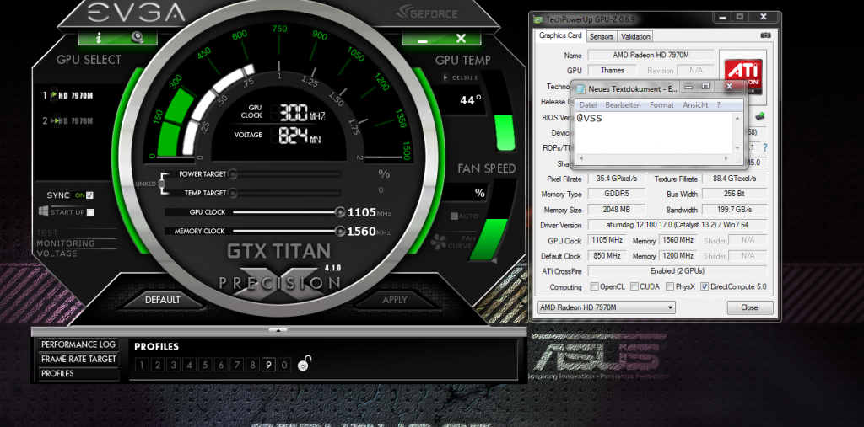864x427 pixels.
Task: Switch to the Graphics Card tab
Action: 560,35
